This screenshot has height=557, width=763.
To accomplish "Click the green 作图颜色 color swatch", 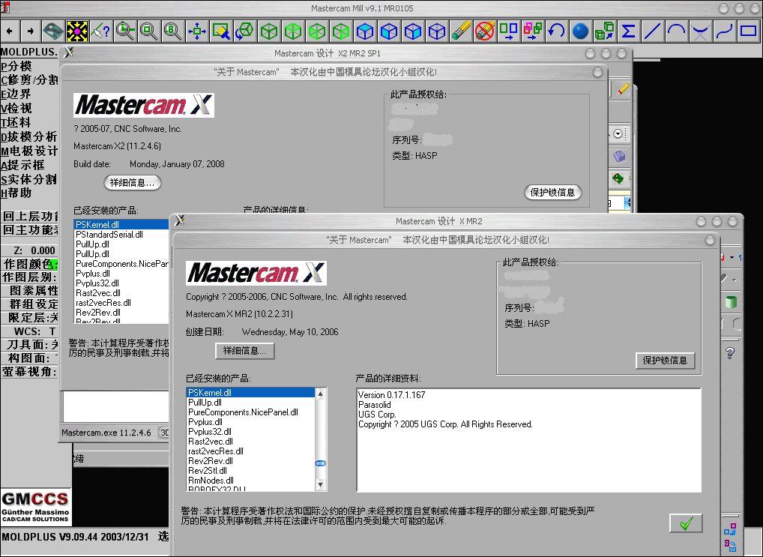I will (x=55, y=265).
